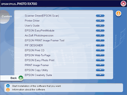Click the 'EPSON EasyPrintModule' text

point(39,31)
